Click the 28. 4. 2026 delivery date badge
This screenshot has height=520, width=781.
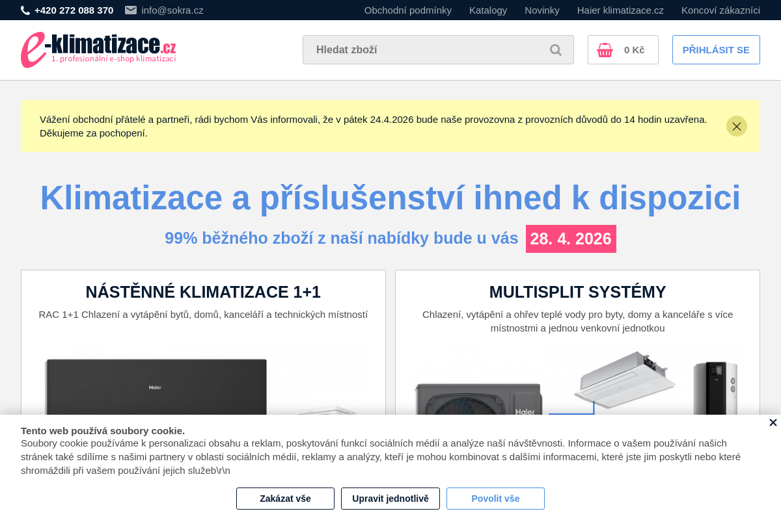tap(571, 239)
